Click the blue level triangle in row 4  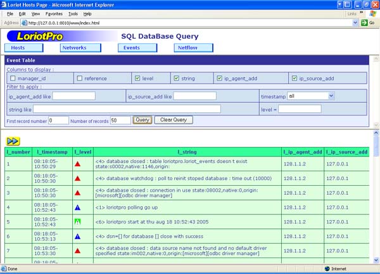[77, 207]
